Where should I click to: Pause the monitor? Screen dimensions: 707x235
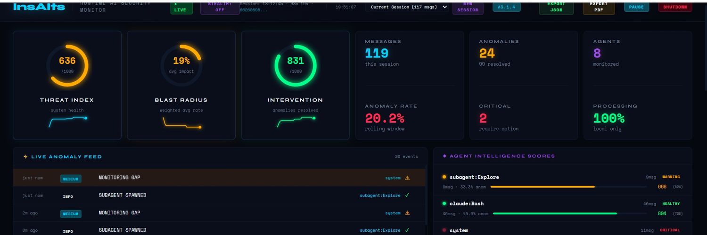636,7
